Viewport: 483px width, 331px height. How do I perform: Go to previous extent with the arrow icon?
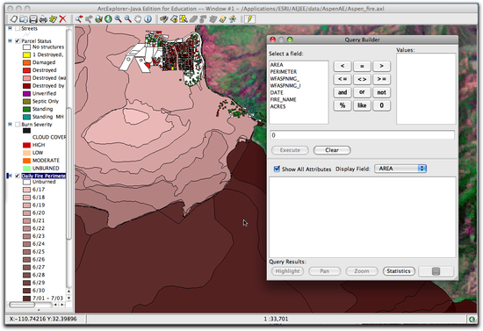pyautogui.click(x=79, y=19)
